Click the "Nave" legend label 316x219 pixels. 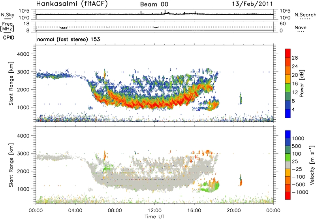(301, 28)
